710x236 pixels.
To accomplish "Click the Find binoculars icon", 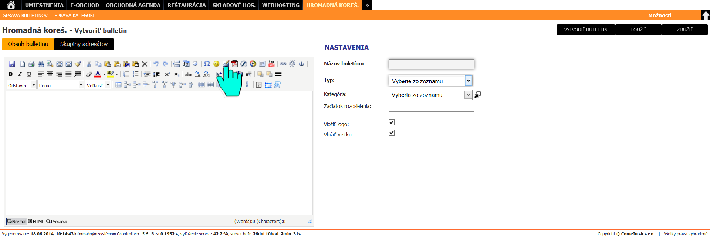I will tap(41, 64).
